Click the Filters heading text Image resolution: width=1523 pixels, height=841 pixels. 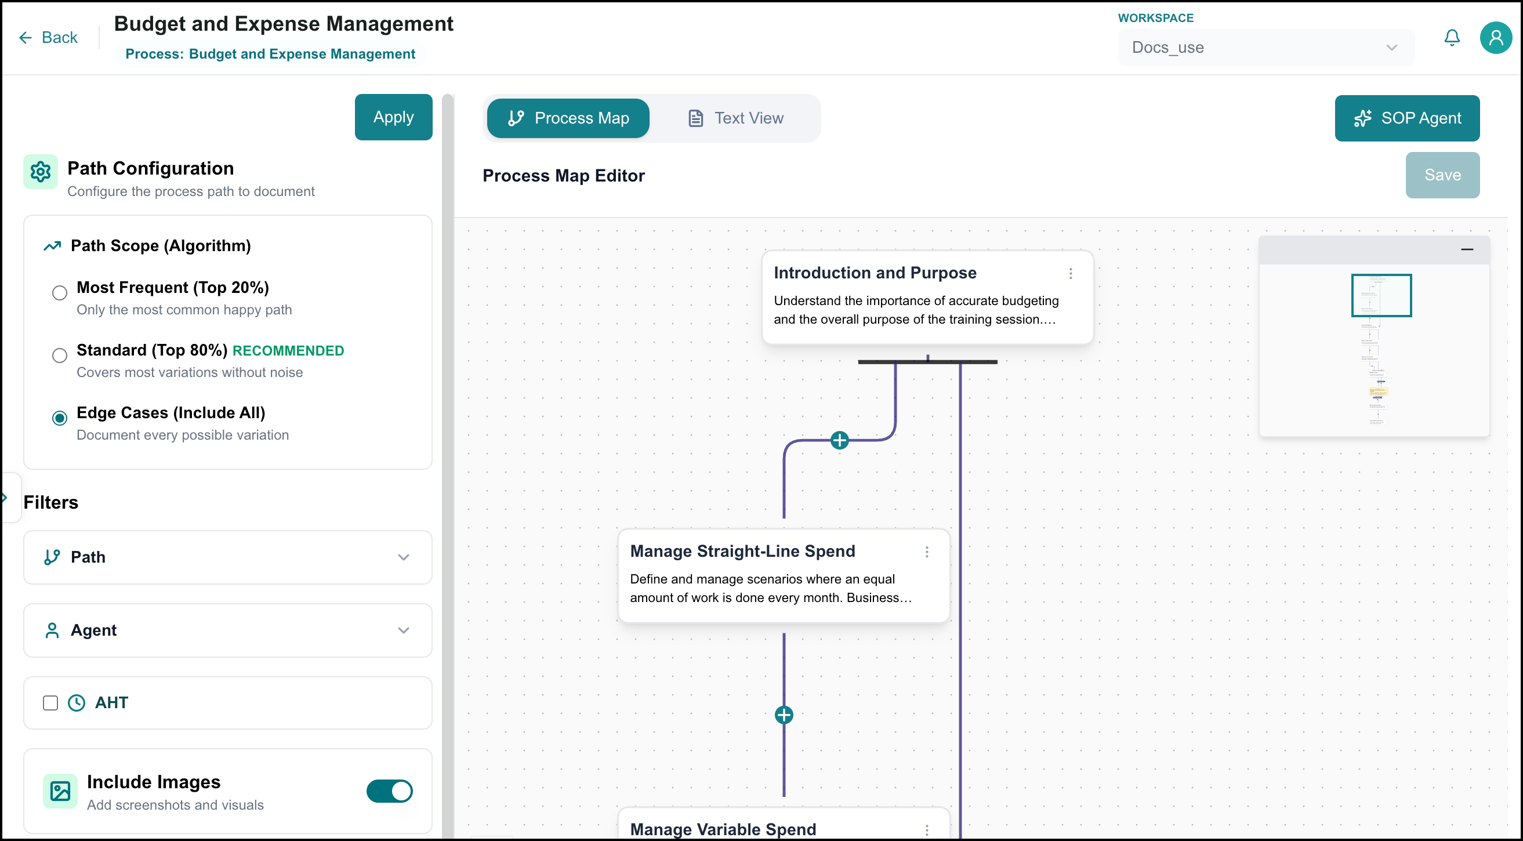click(51, 503)
